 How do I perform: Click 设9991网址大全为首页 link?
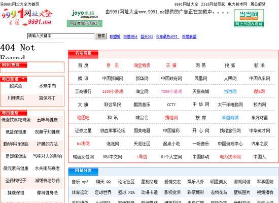[x=20, y=4]
